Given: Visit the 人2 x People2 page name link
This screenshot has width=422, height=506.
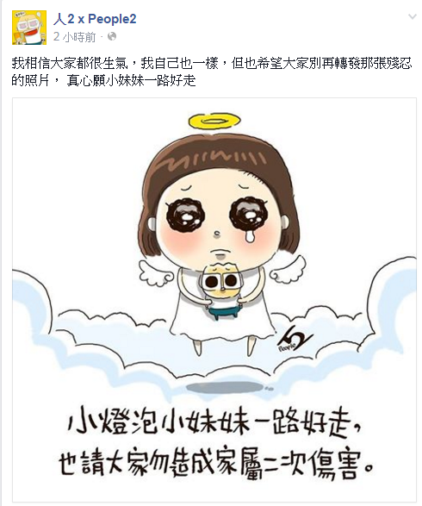Looking at the screenshot, I should pyautogui.click(x=95, y=19).
